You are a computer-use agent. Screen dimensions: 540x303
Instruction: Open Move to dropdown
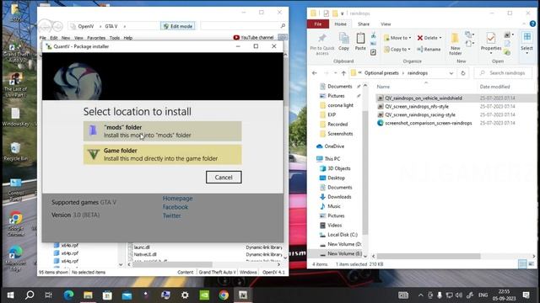coord(397,38)
